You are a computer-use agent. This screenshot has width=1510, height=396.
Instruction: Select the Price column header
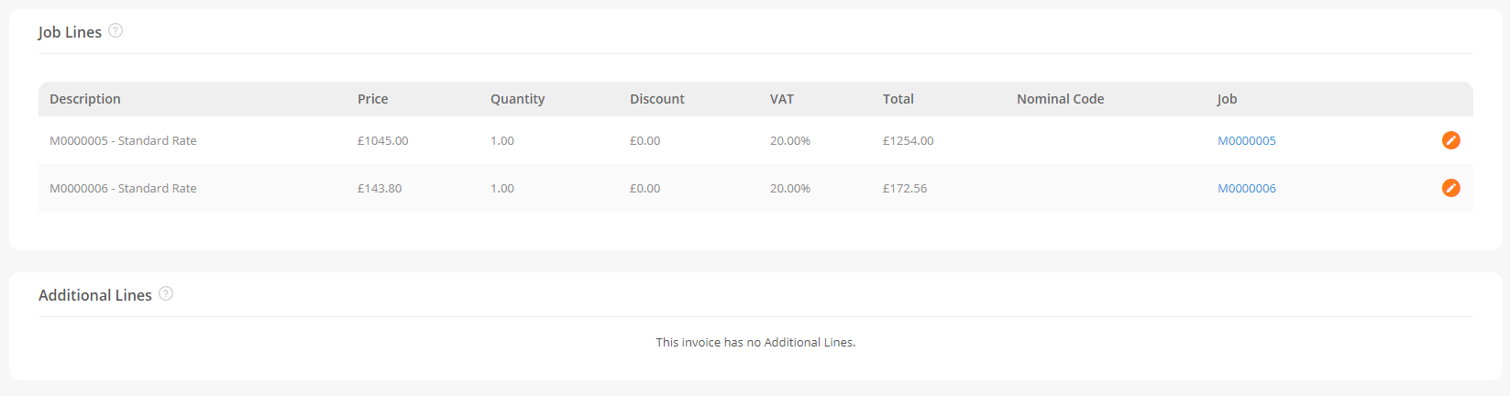pyautogui.click(x=372, y=99)
